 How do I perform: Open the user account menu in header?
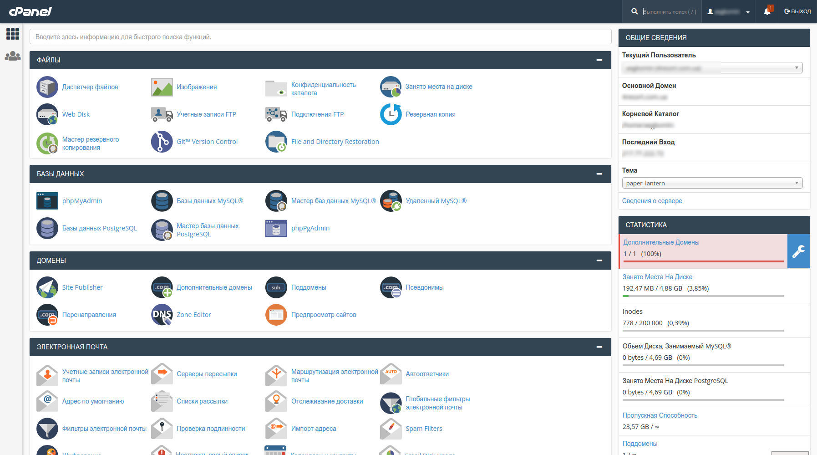(x=728, y=12)
